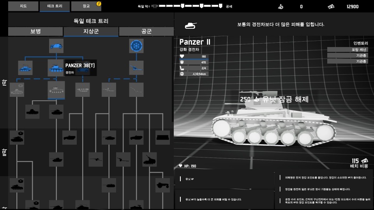
Task: Switch to the 공군 air force tab
Action: [x=146, y=31]
